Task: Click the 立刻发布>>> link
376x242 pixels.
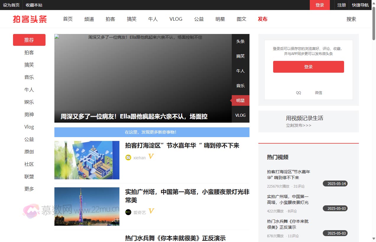Action: click(x=298, y=125)
